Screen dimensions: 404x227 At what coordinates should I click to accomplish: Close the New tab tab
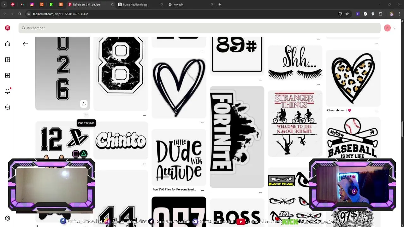pos(212,4)
